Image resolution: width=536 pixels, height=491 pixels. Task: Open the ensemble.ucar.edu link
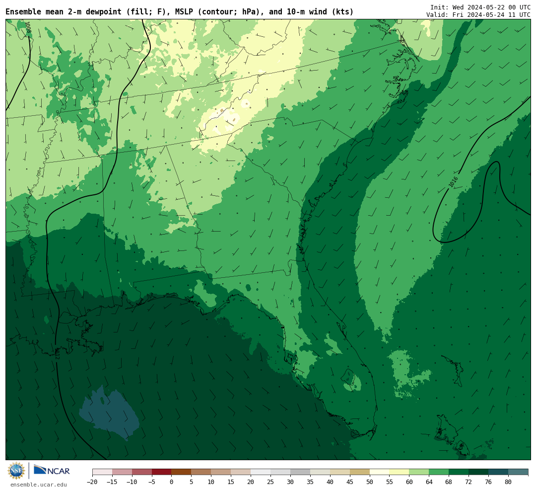tap(39, 485)
